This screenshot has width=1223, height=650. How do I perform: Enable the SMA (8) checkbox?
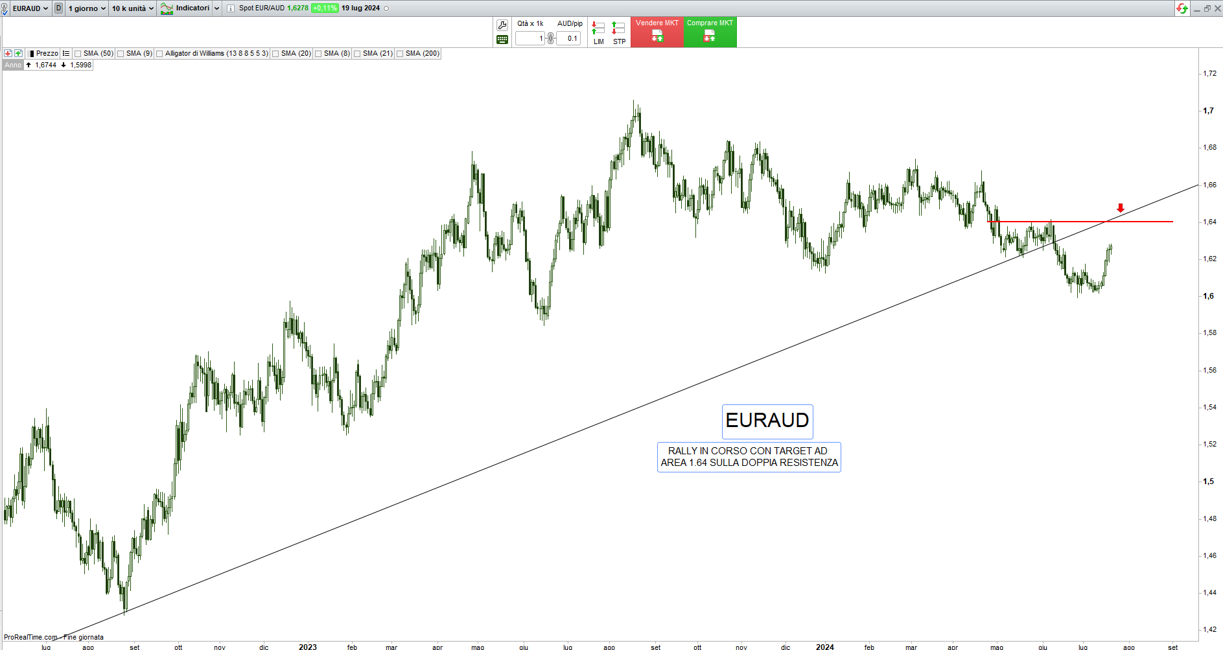[318, 54]
